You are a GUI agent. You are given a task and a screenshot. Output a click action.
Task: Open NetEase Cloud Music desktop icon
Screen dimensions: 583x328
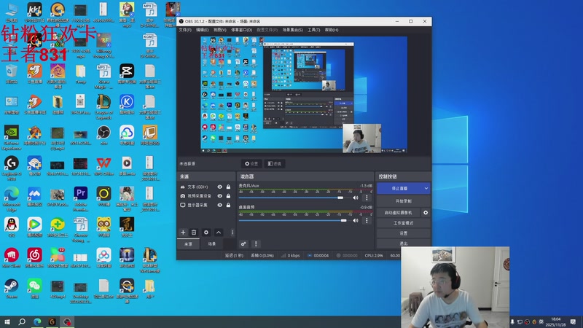click(x=34, y=258)
